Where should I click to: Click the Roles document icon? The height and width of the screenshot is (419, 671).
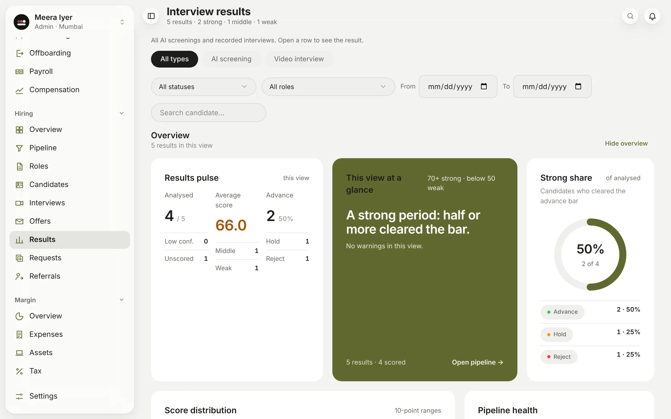(x=19, y=167)
